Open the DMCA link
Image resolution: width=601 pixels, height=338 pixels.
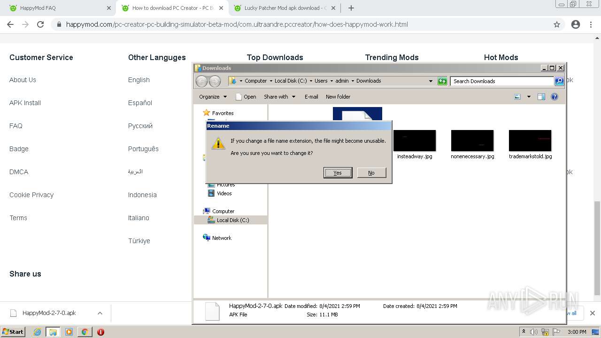[19, 172]
